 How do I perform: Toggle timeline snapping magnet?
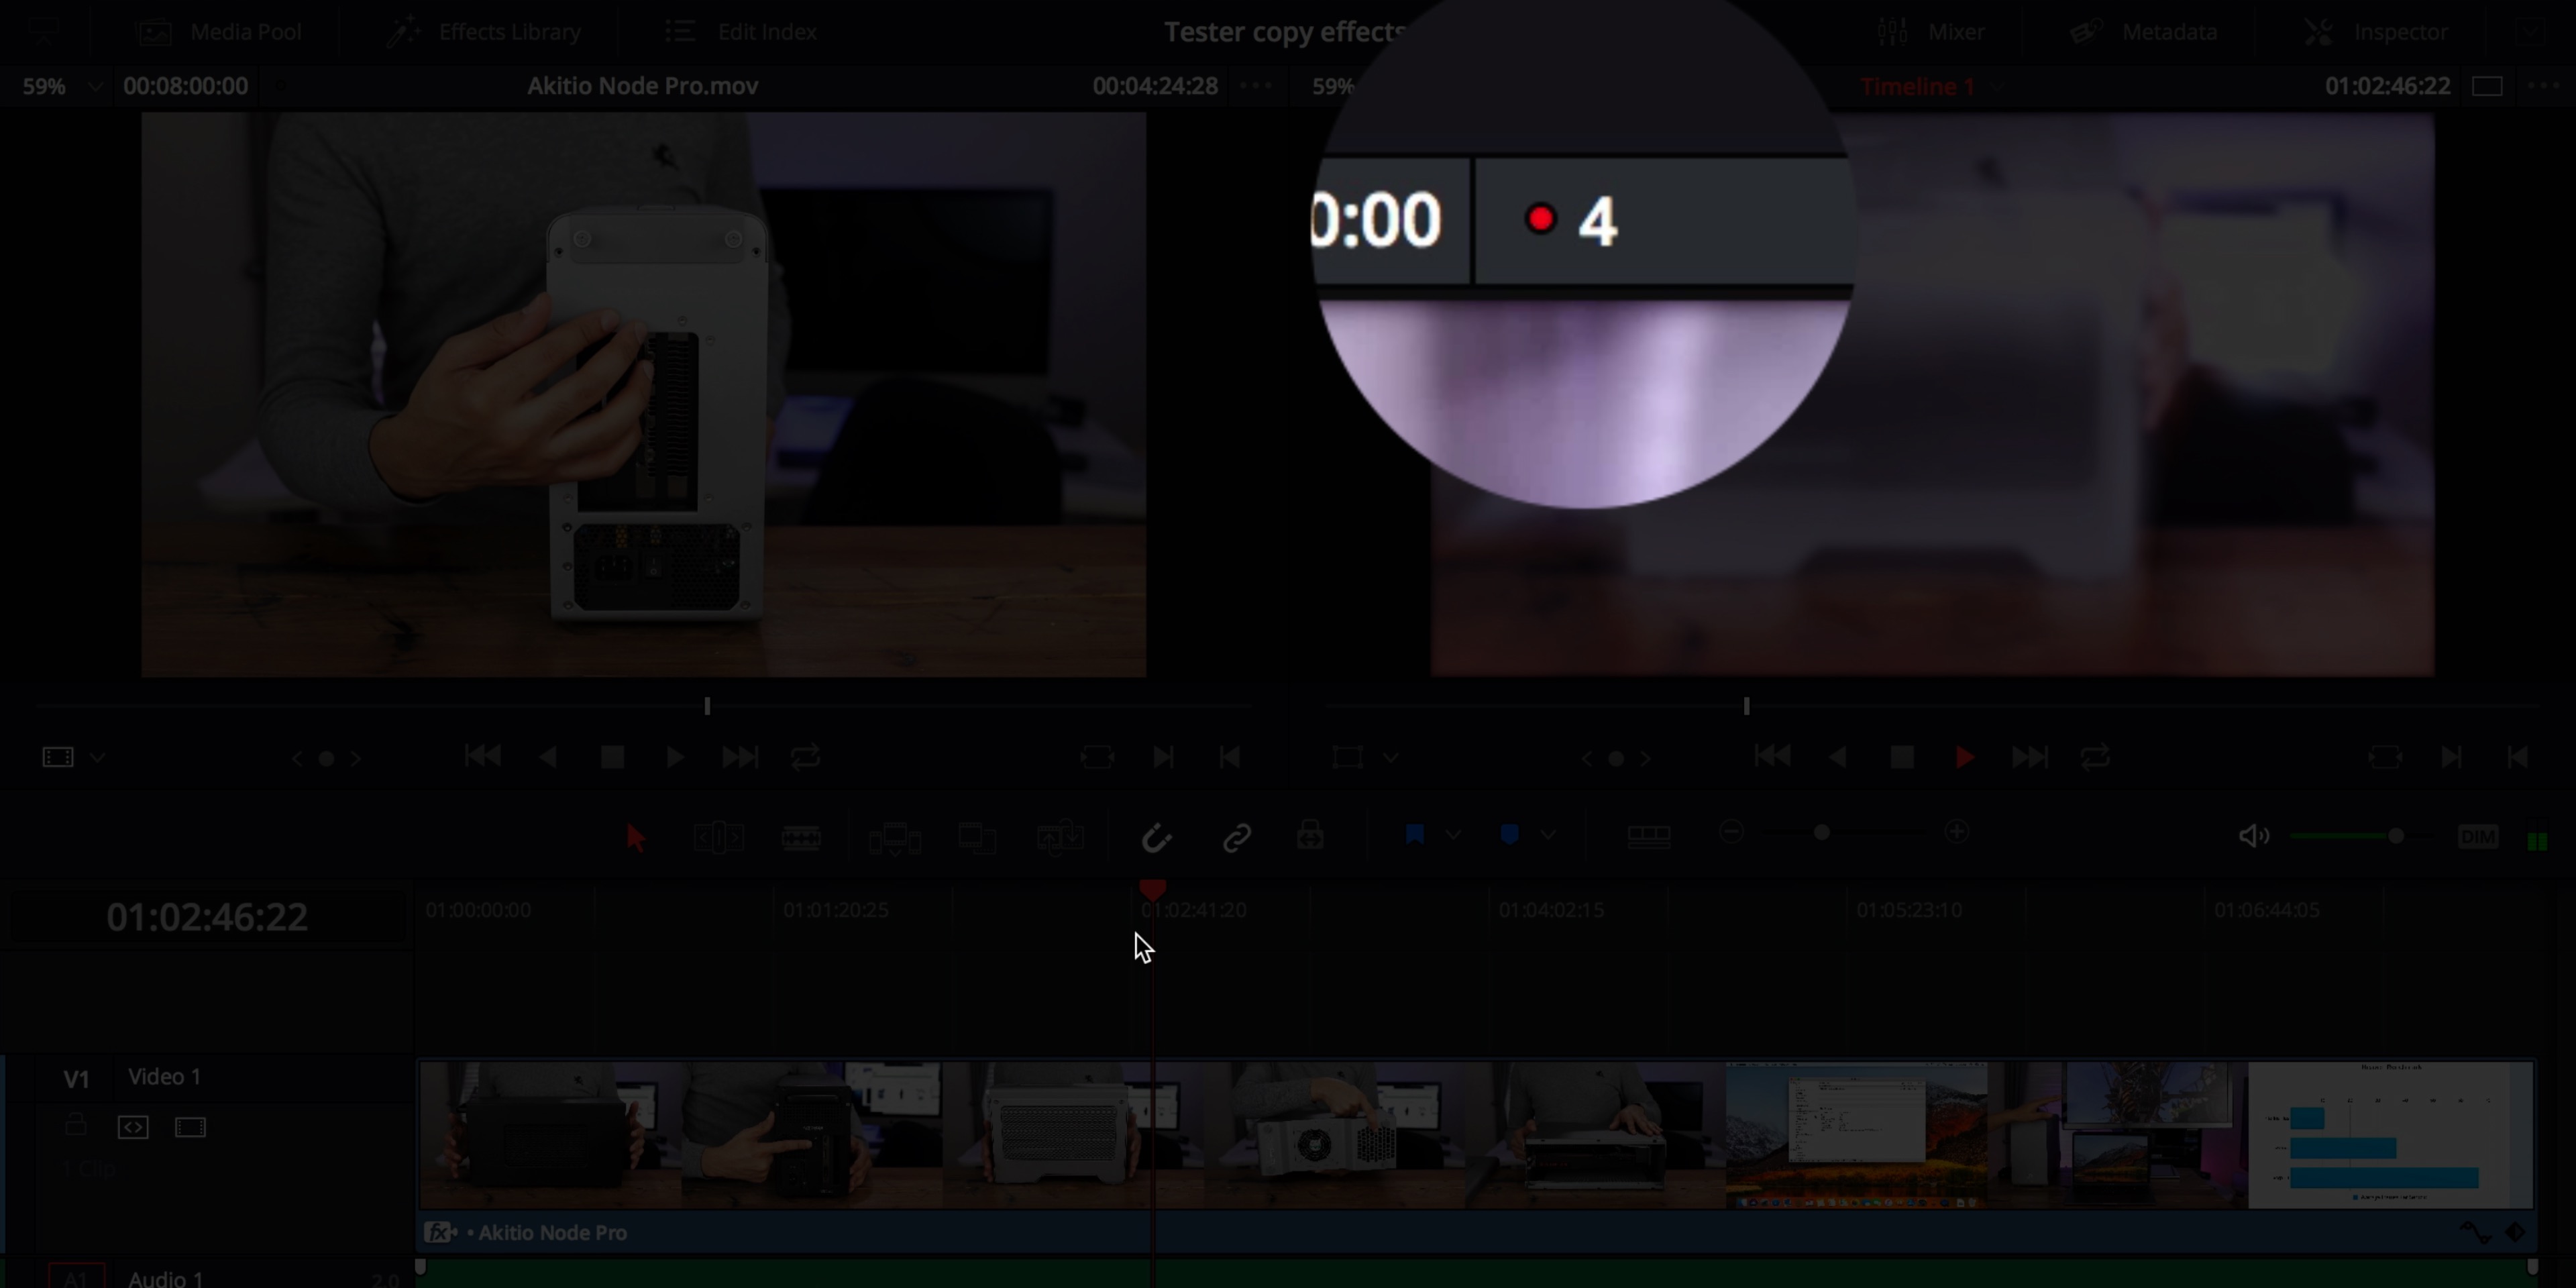pyautogui.click(x=1156, y=837)
